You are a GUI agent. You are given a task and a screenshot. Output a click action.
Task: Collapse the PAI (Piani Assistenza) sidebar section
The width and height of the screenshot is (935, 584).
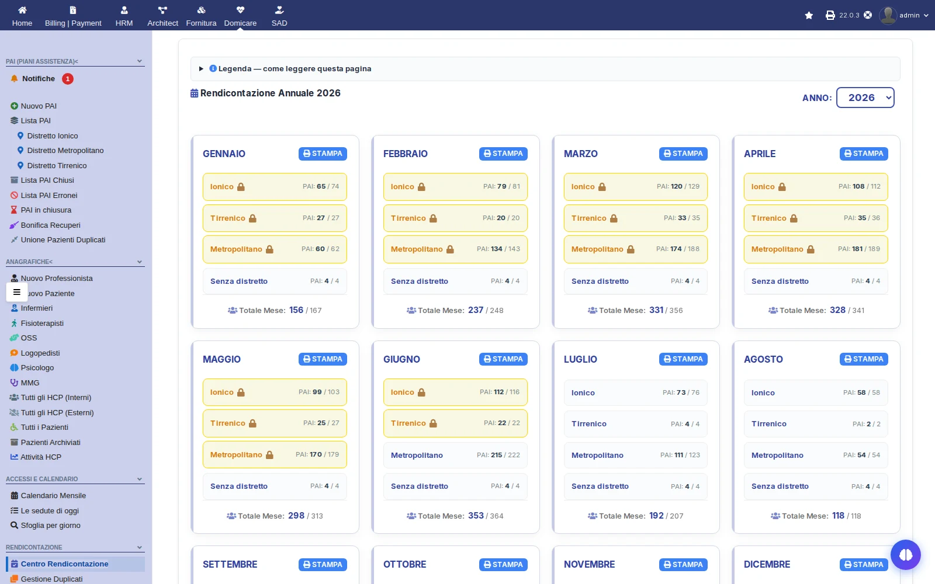[140, 61]
